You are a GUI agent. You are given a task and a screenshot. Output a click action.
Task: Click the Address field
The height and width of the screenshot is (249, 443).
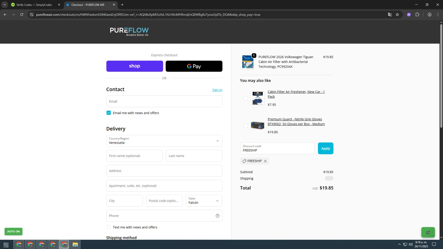click(x=164, y=171)
